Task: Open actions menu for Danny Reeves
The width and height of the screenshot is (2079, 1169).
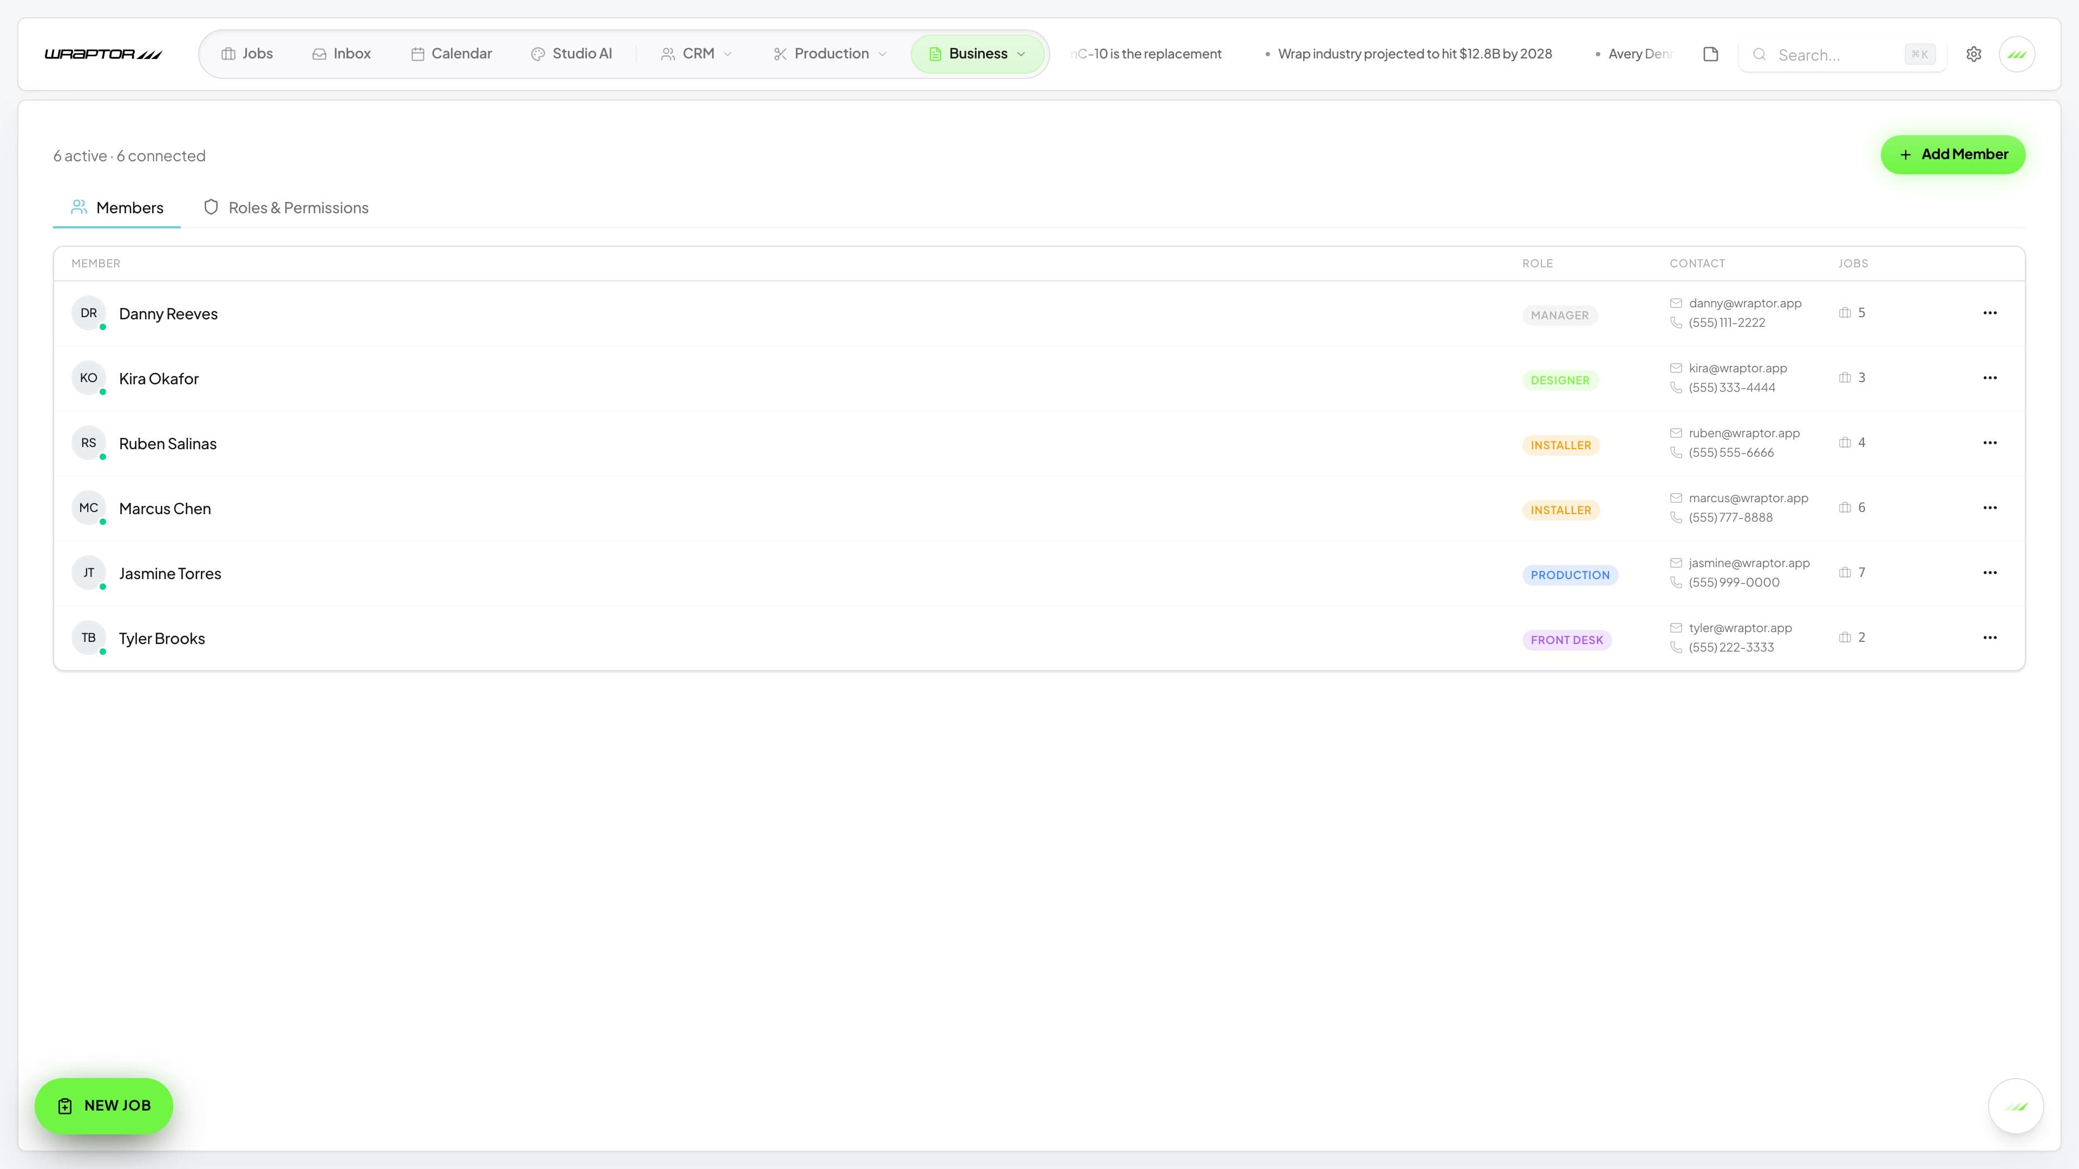Action: pyautogui.click(x=1990, y=313)
